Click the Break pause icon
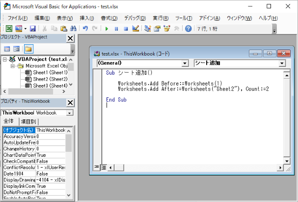 (116, 29)
